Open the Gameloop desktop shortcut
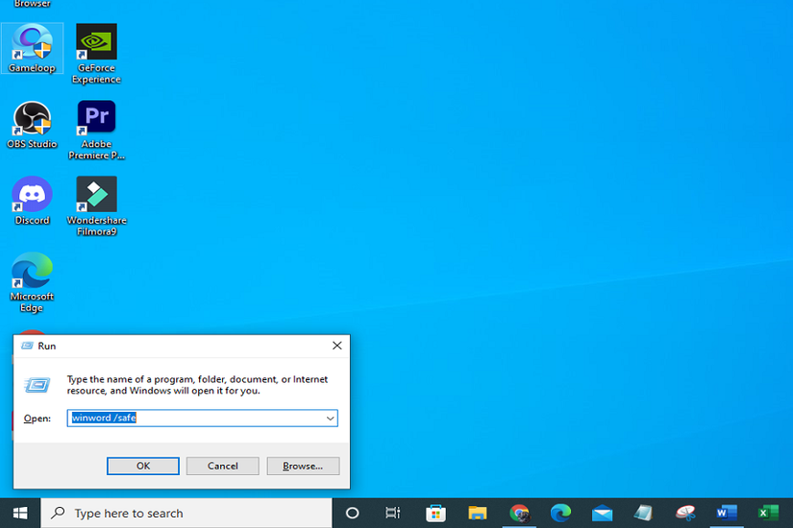Image resolution: width=793 pixels, height=528 pixels. click(x=32, y=48)
